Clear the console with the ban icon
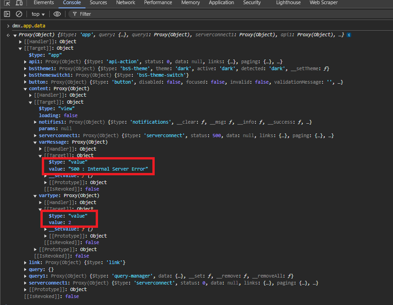The height and width of the screenshot is (305, 393). [x=19, y=14]
